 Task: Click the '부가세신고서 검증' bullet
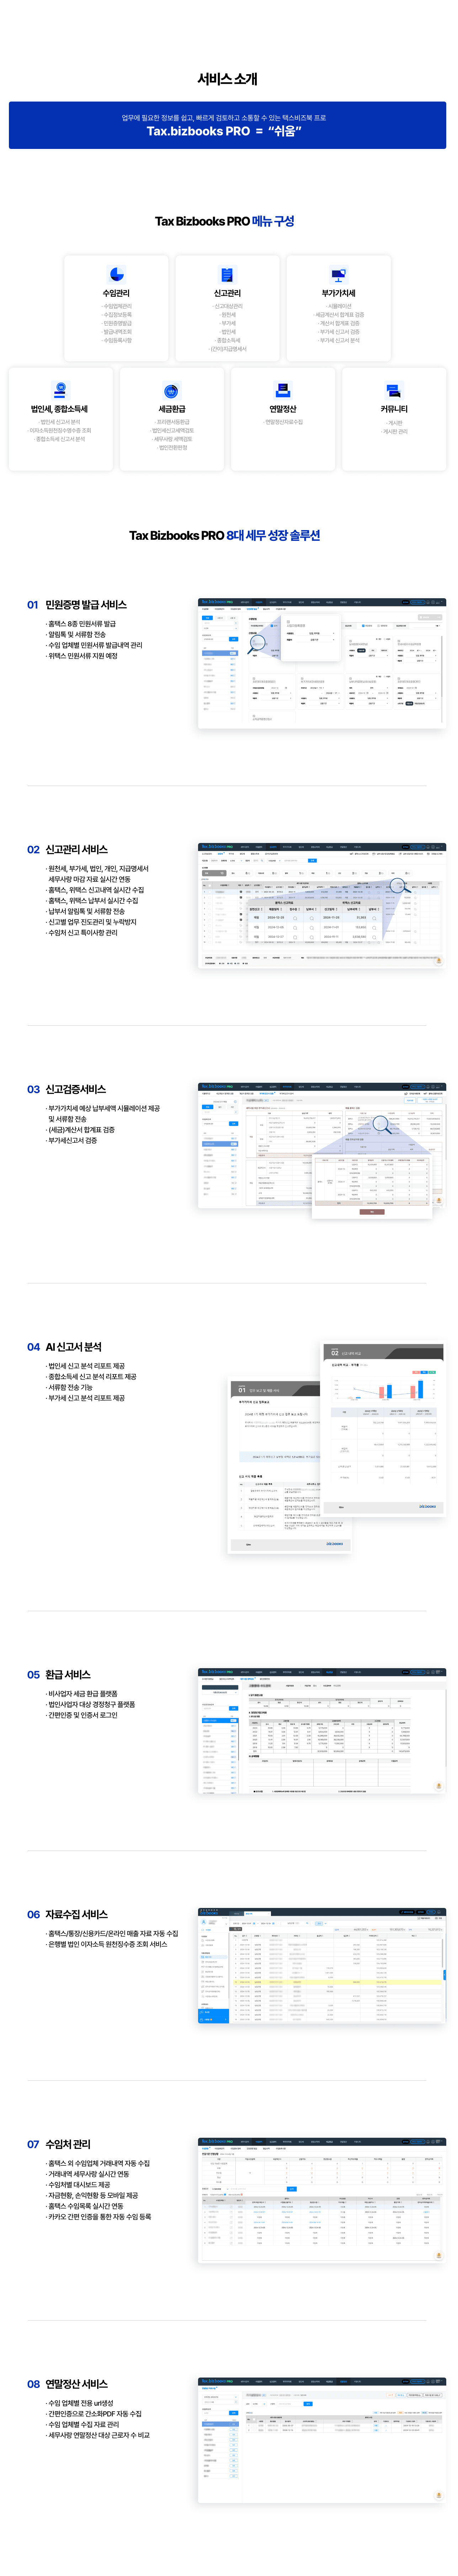tap(72, 1140)
